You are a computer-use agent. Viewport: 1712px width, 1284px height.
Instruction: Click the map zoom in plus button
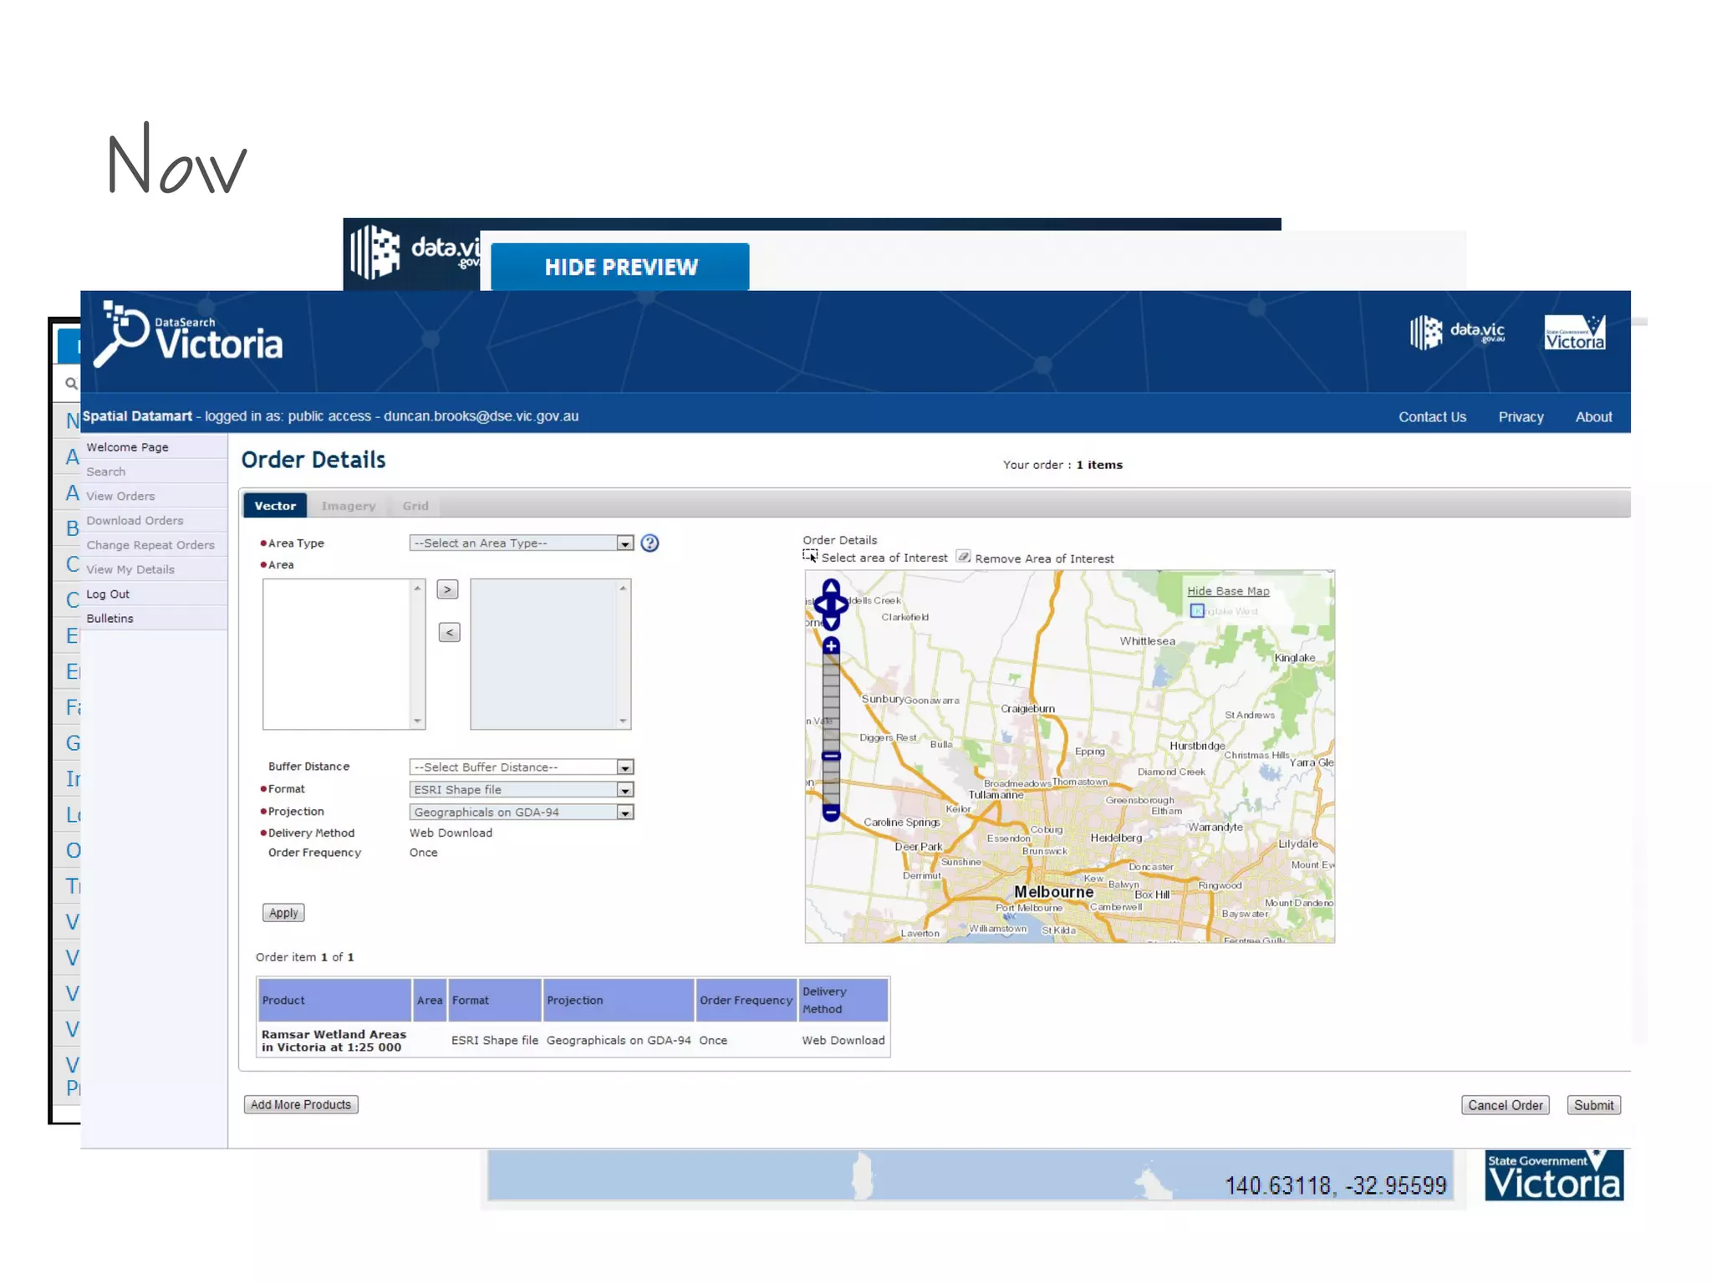pos(831,645)
